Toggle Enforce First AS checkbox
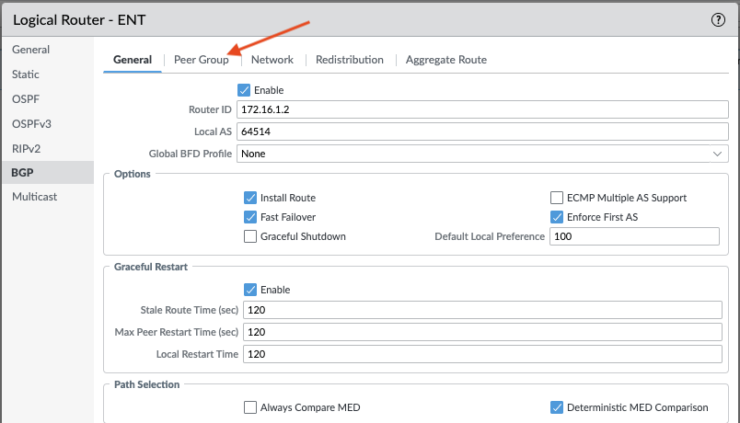 click(x=557, y=217)
